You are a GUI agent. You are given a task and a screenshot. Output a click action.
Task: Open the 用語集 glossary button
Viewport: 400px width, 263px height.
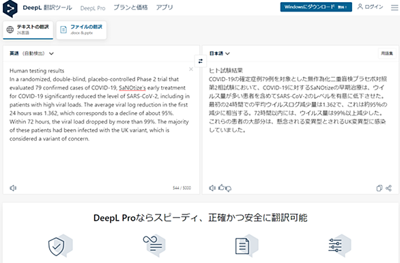[x=387, y=53]
